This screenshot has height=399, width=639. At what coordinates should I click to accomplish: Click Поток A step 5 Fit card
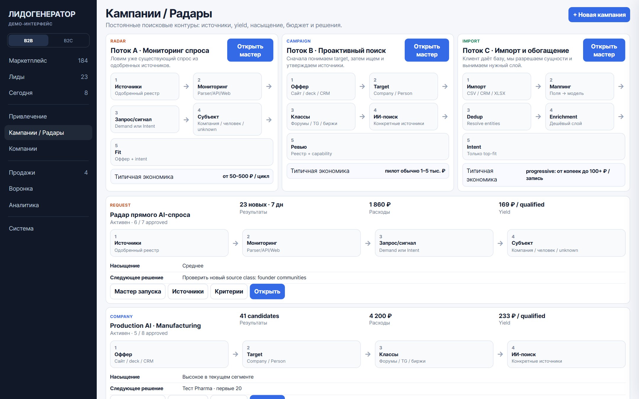pos(192,152)
